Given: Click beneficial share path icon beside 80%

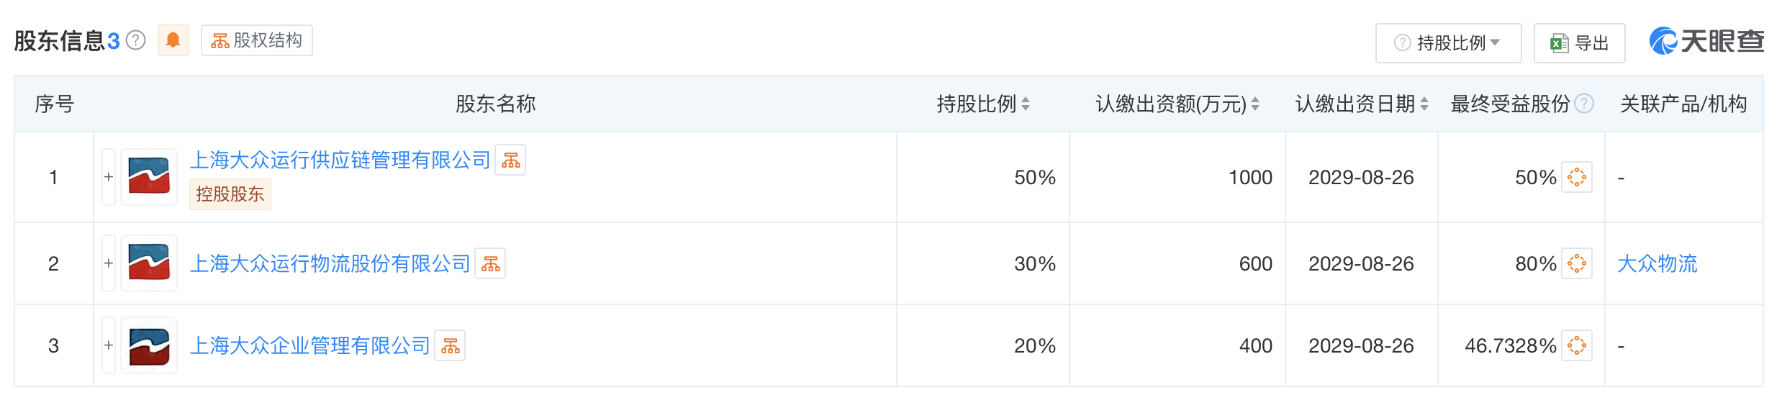Looking at the screenshot, I should click(1576, 263).
